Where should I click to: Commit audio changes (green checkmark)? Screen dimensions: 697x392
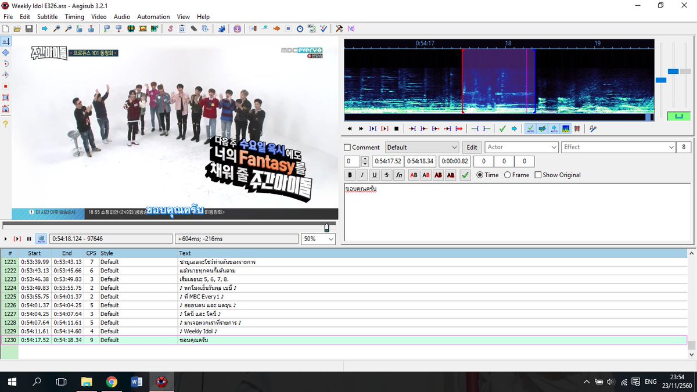[x=502, y=128]
